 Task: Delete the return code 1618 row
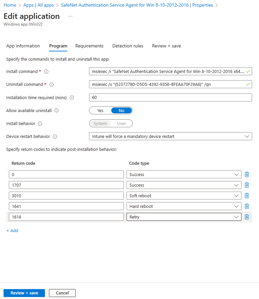point(246,217)
